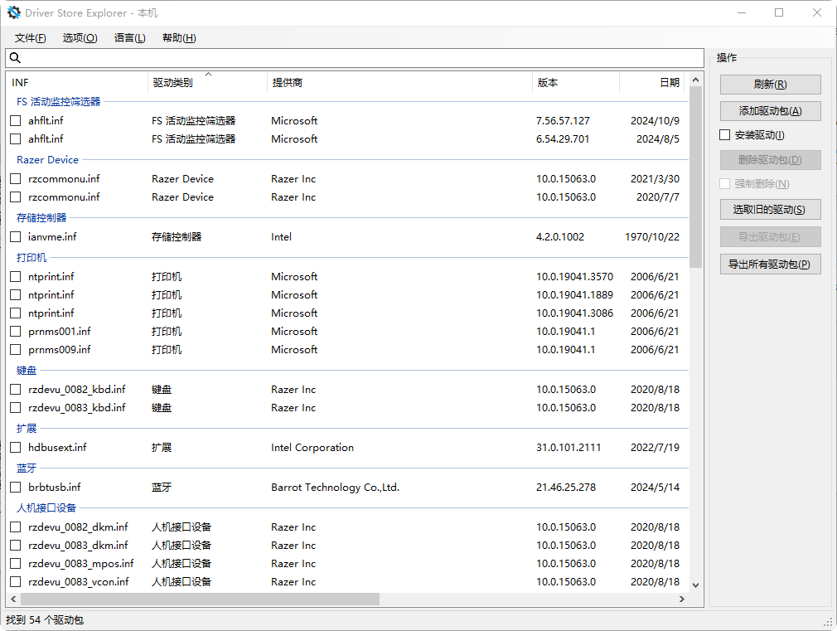Collapse the Razer Device group header
This screenshot has height=631, width=837.
click(47, 160)
